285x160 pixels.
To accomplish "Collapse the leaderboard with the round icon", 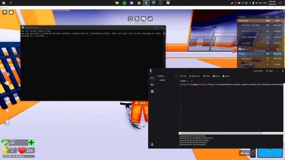I will pyautogui.click(x=280, y=12).
